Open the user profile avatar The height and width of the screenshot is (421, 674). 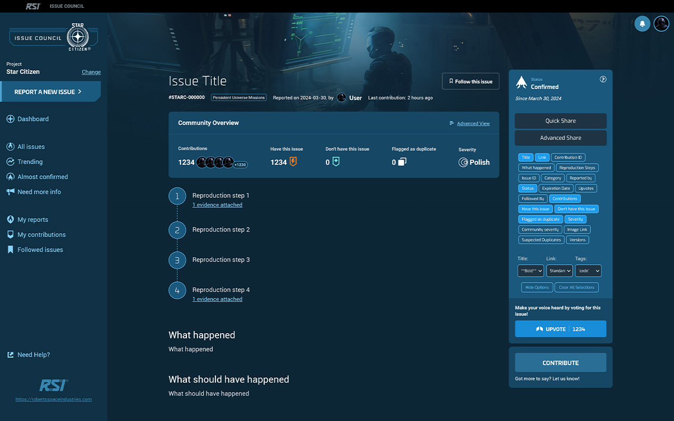pyautogui.click(x=661, y=24)
